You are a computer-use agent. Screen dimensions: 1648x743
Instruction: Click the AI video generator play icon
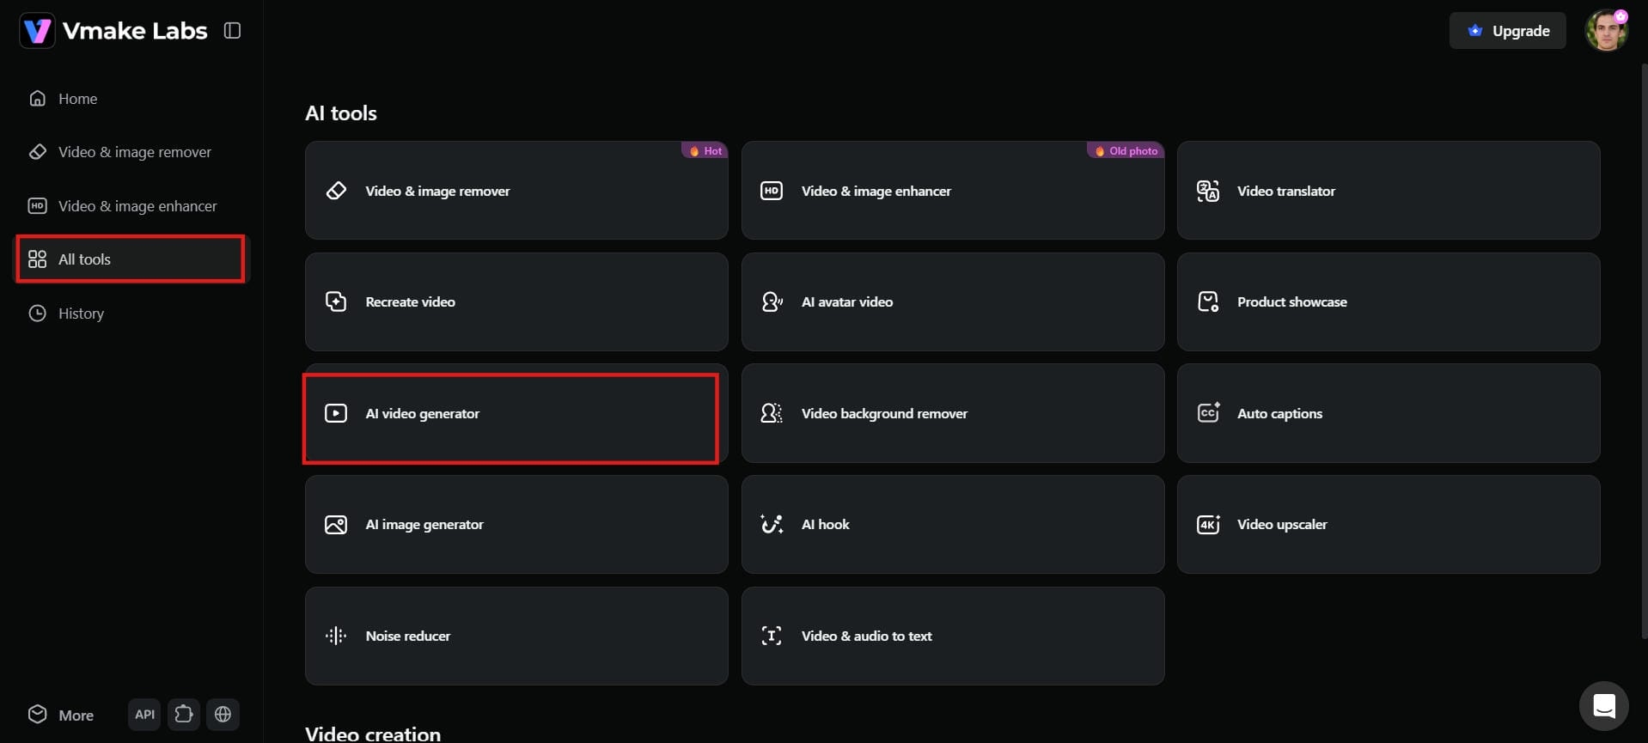336,413
